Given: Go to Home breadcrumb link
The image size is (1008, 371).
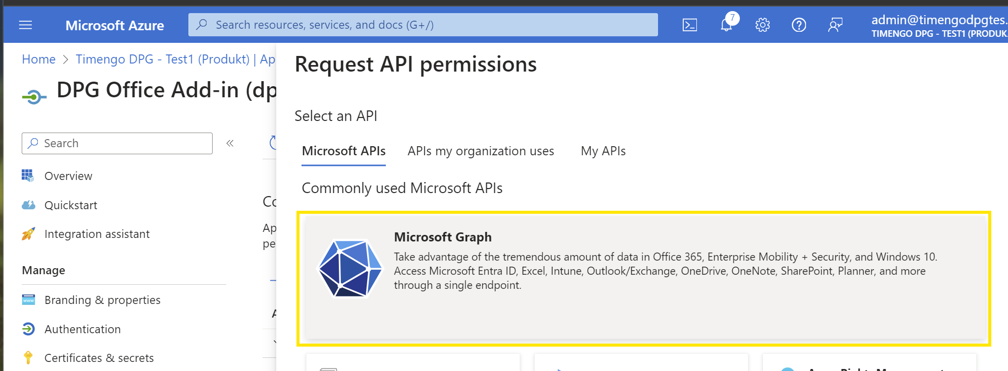Looking at the screenshot, I should (39, 59).
